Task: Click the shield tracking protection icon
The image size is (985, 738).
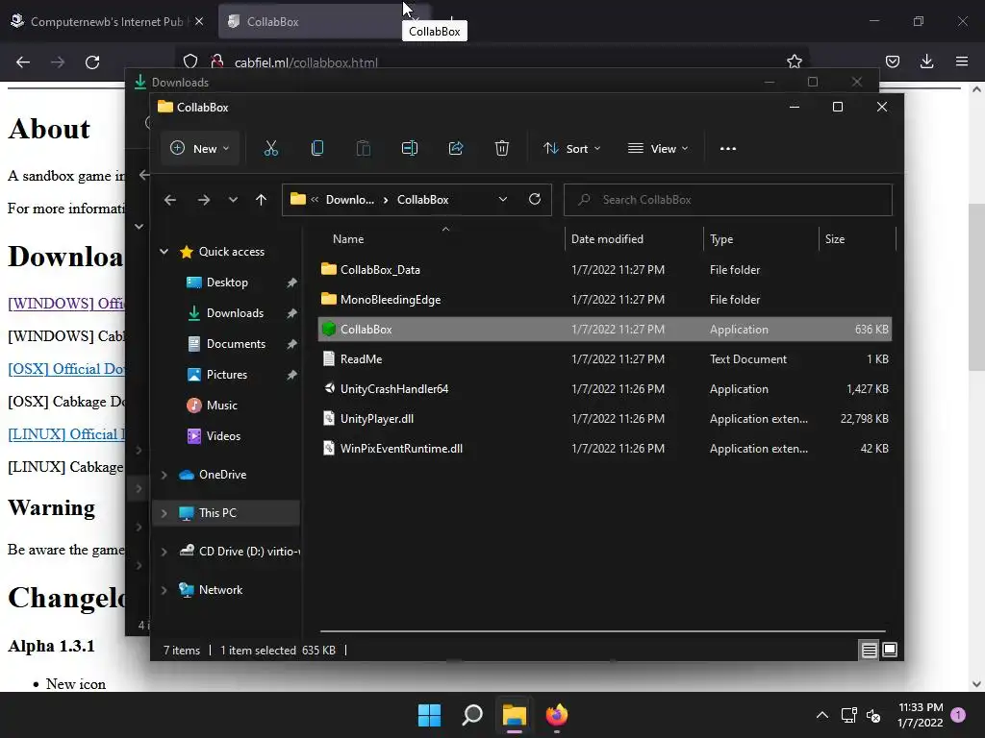Action: tap(190, 61)
